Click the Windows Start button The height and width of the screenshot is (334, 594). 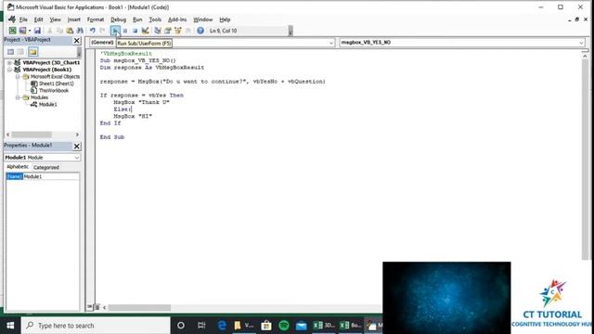pyautogui.click(x=10, y=326)
